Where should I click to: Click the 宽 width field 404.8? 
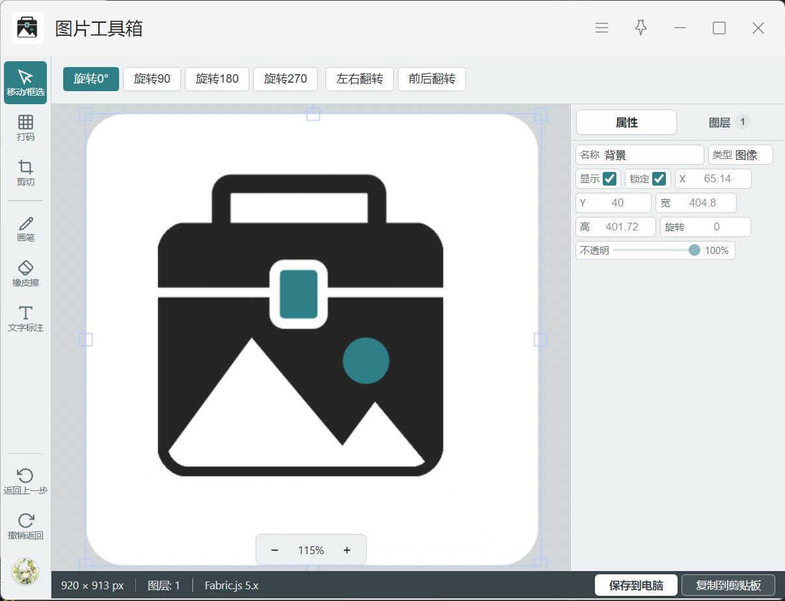[696, 203]
